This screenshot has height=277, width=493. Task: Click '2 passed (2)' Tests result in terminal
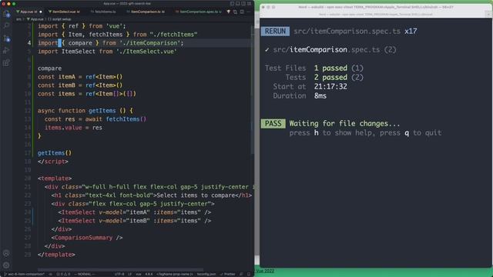point(339,78)
